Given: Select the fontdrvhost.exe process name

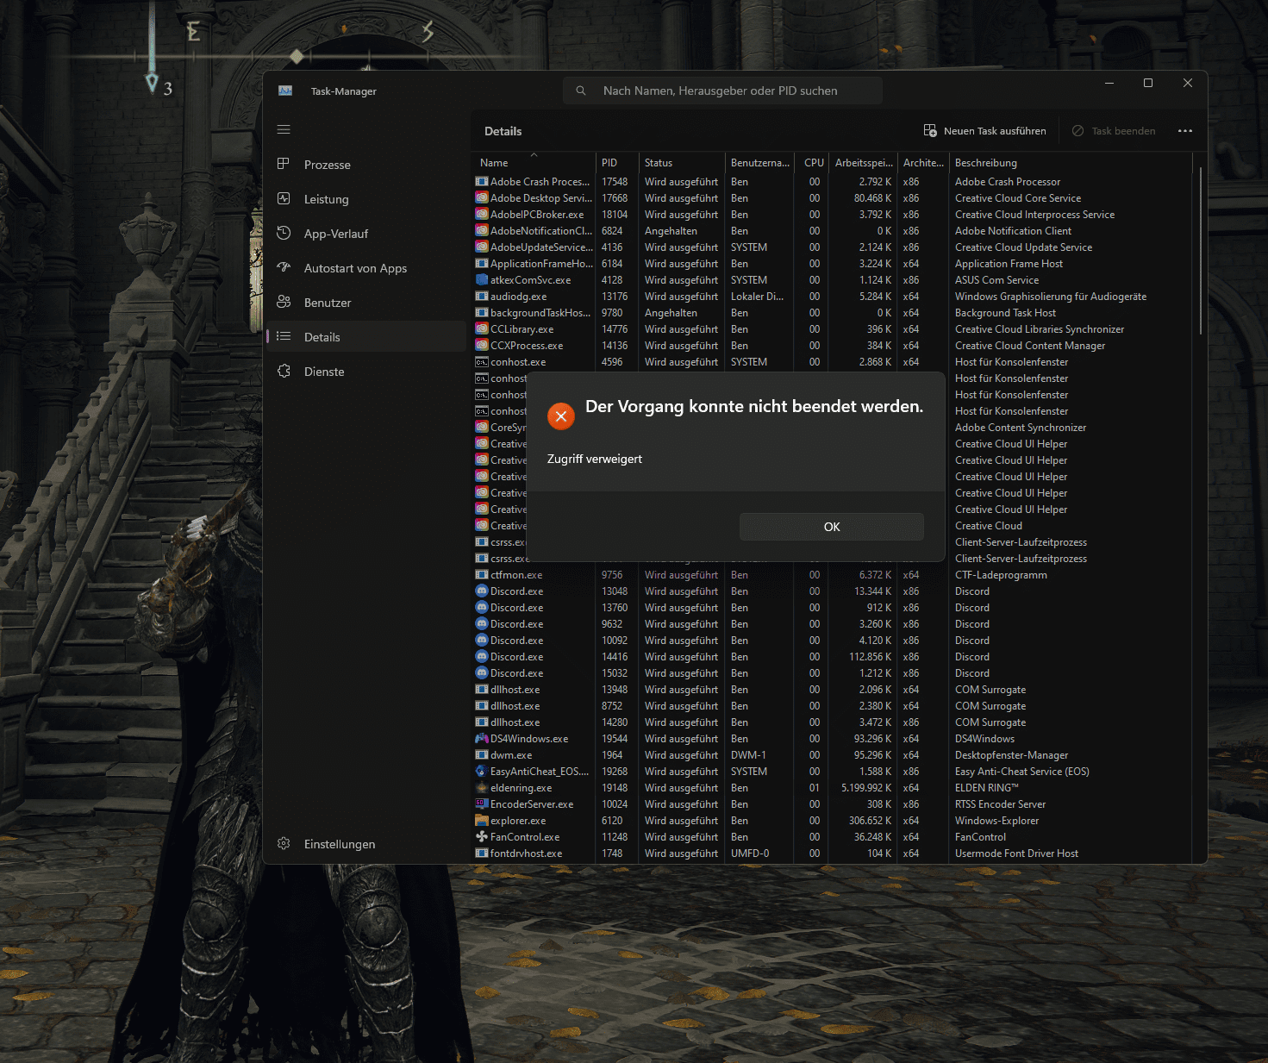Looking at the screenshot, I should 526,854.
